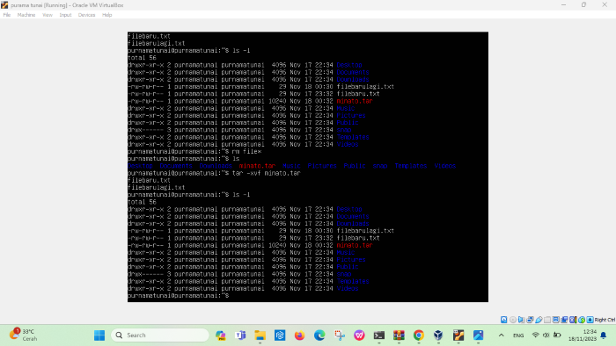Click Videos in the horizontal ls output
Viewport: 616px width, 346px height.
(444, 166)
